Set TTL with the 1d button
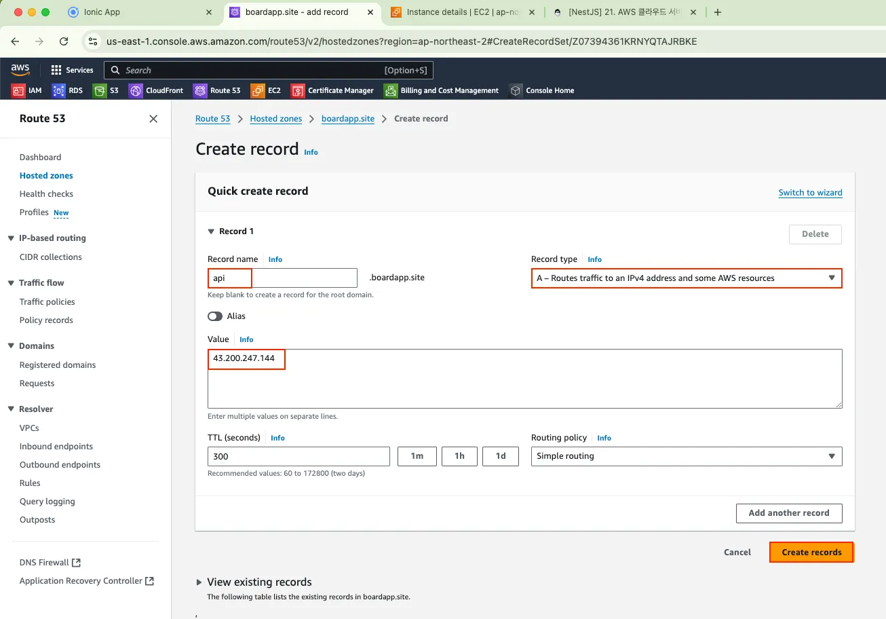Viewport: 886px width, 619px height. (501, 456)
